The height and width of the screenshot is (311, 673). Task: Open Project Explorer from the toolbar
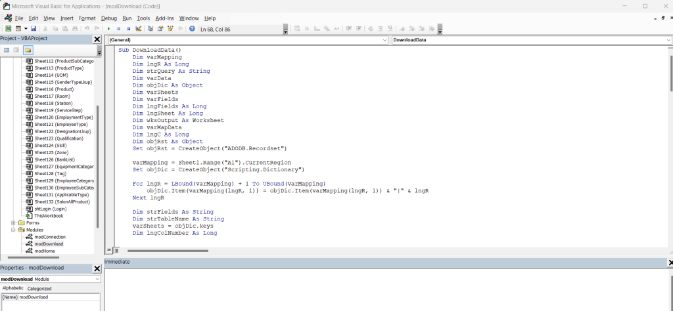151,29
